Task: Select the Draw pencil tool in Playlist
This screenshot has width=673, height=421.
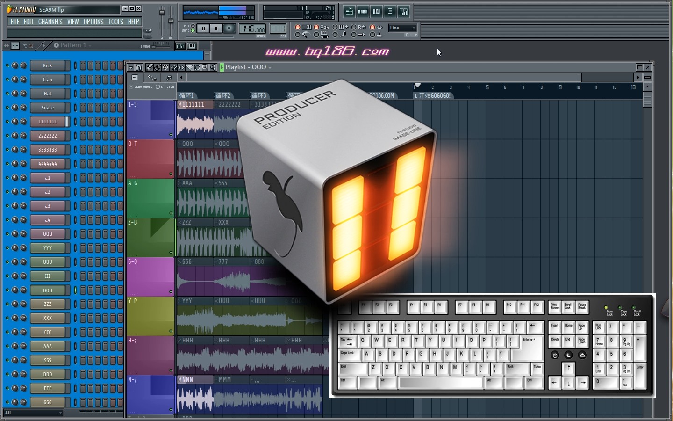Action: (150, 67)
